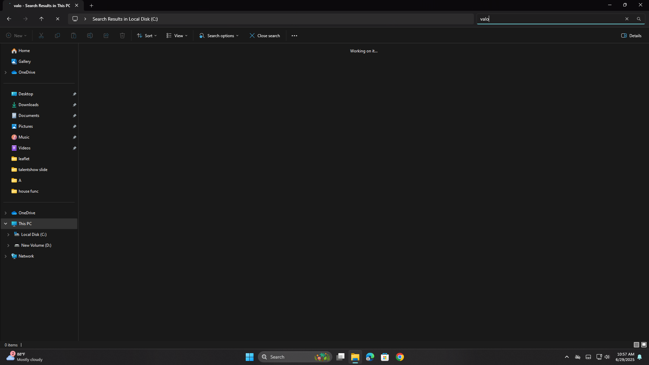Click the Paste toolbar icon
Image resolution: width=649 pixels, height=365 pixels.
click(x=74, y=35)
